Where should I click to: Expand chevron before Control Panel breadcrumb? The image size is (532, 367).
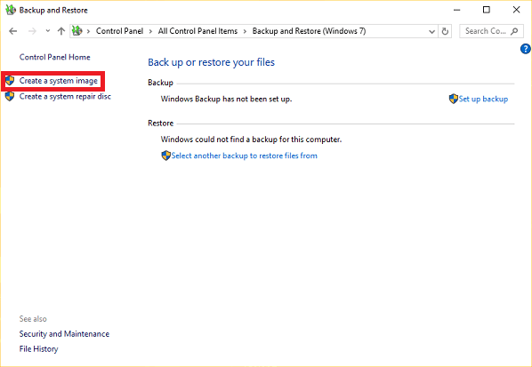pyautogui.click(x=89, y=31)
